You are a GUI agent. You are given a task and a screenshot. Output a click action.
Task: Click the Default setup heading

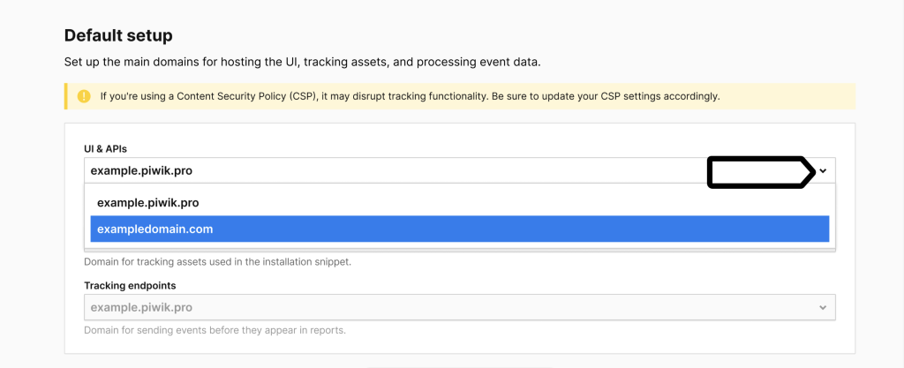click(118, 35)
